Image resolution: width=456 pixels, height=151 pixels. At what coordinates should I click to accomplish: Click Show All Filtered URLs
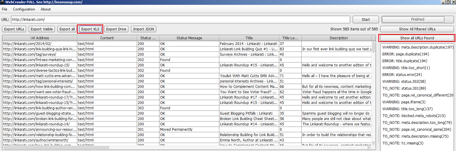click(x=417, y=29)
